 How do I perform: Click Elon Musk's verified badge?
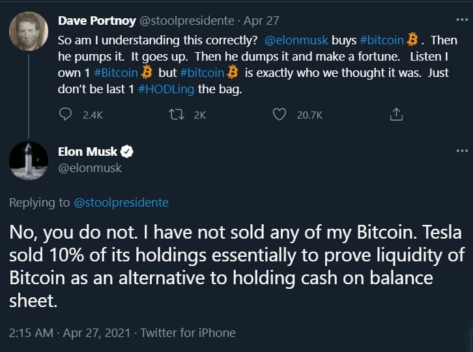click(x=128, y=152)
